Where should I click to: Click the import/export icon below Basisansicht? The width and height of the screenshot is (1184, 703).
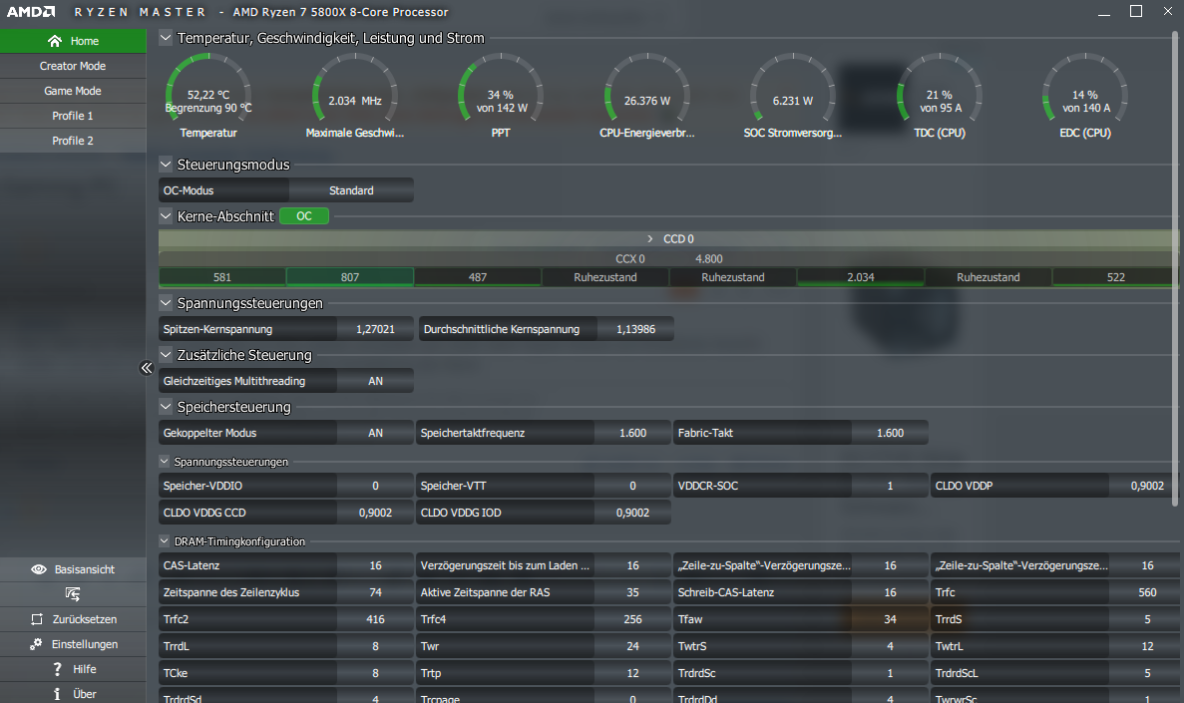click(x=73, y=594)
